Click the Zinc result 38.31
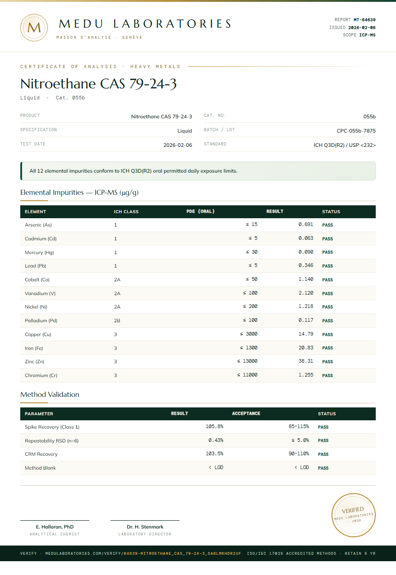Image resolution: width=396 pixels, height=575 pixels. click(306, 361)
